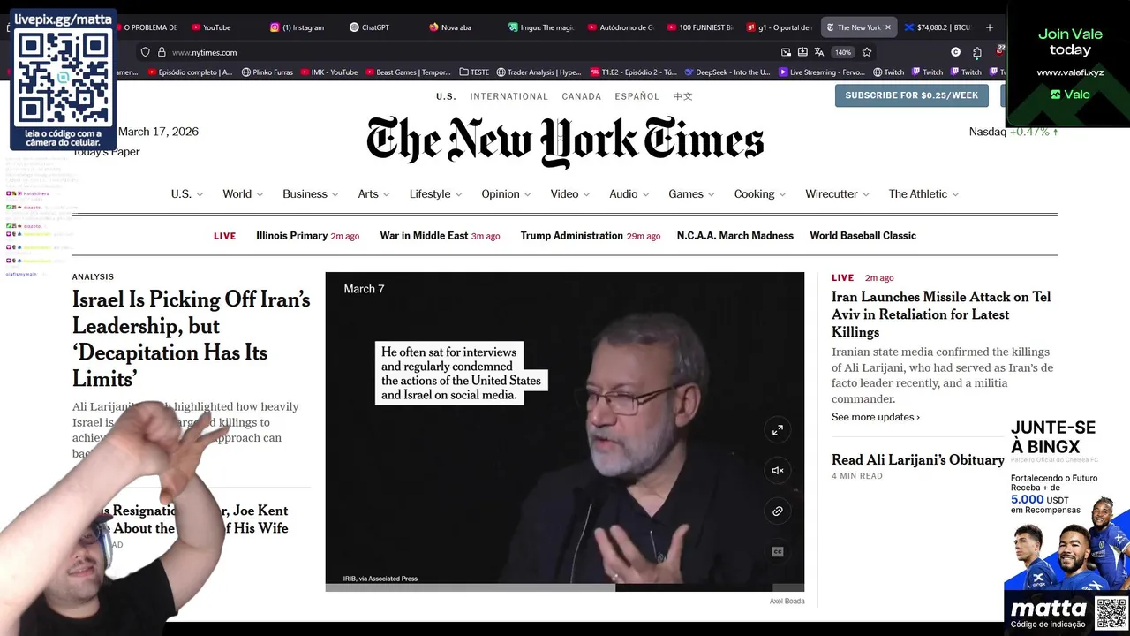Open World Baseball Classic link

(x=863, y=236)
